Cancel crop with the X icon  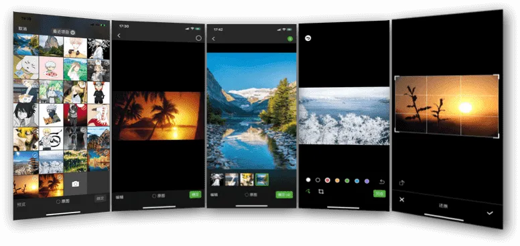401,200
